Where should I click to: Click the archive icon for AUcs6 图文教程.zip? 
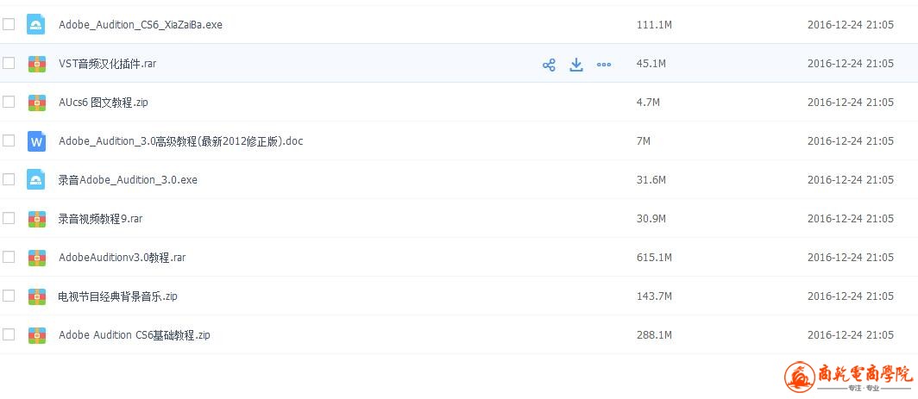point(37,103)
